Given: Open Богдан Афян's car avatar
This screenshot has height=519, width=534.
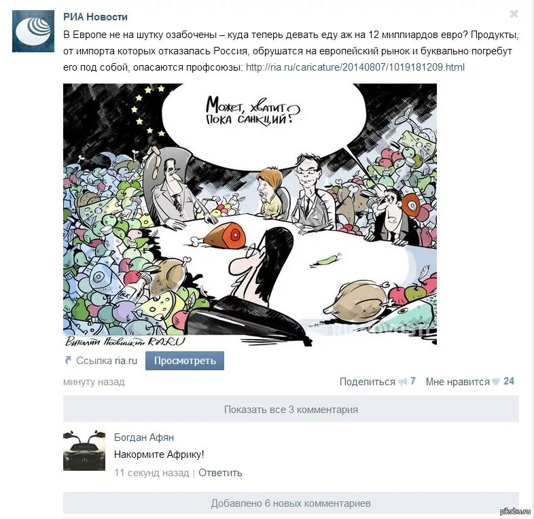Looking at the screenshot, I should (x=84, y=450).
